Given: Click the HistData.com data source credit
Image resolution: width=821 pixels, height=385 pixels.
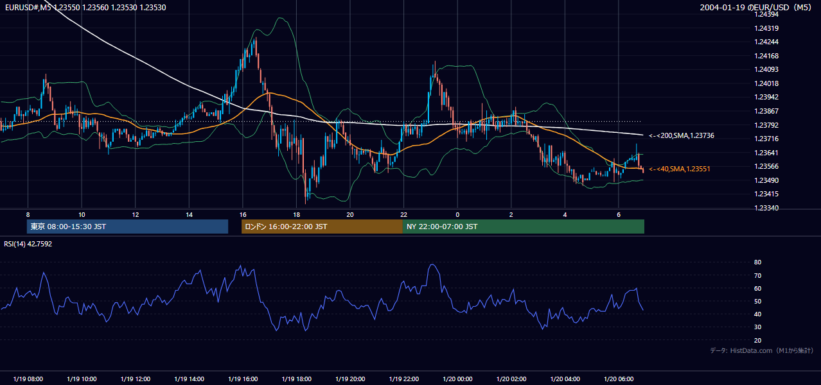Looking at the screenshot, I should click(762, 351).
